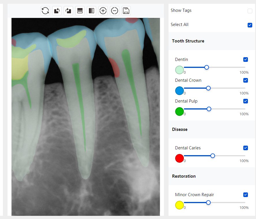Click the red Dental Caries color swatch
This screenshot has width=256, height=219.
(x=180, y=158)
